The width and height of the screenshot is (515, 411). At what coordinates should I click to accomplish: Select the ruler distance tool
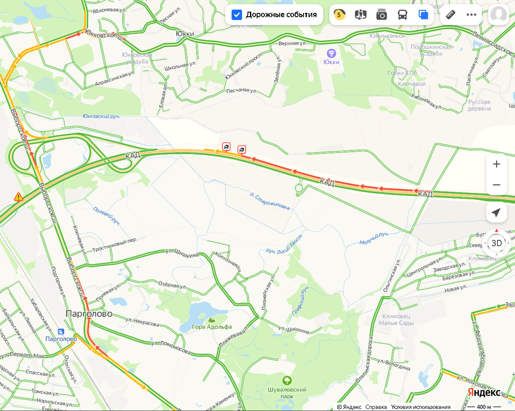coord(451,15)
